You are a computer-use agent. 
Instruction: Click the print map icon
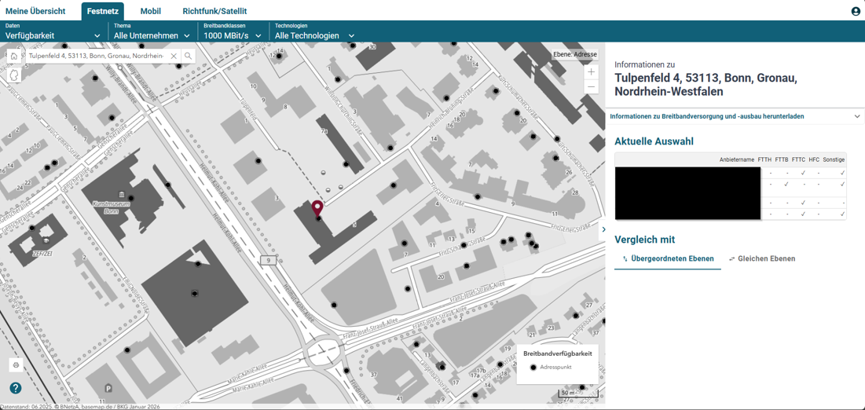coord(16,365)
